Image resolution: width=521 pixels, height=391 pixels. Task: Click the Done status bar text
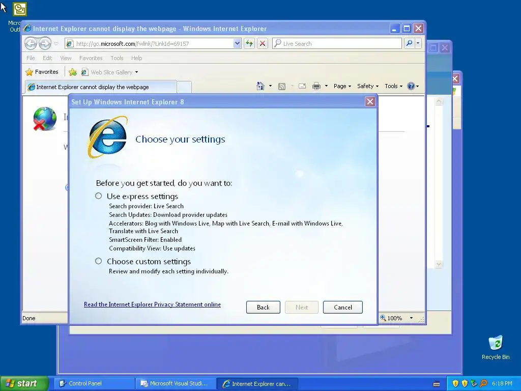[29, 318]
